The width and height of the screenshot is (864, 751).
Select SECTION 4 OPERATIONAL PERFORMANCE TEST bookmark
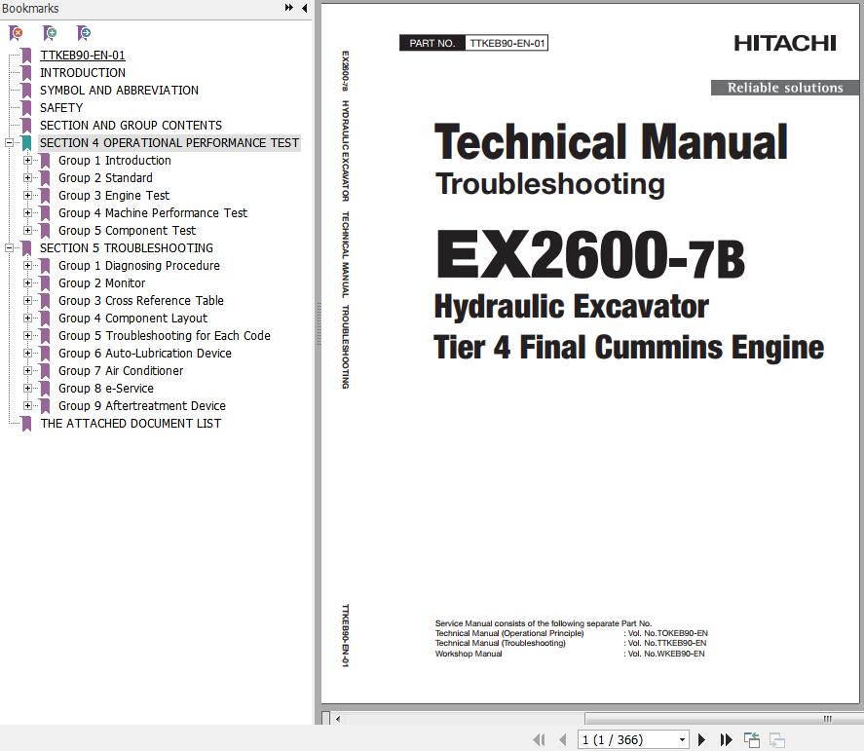click(x=169, y=143)
